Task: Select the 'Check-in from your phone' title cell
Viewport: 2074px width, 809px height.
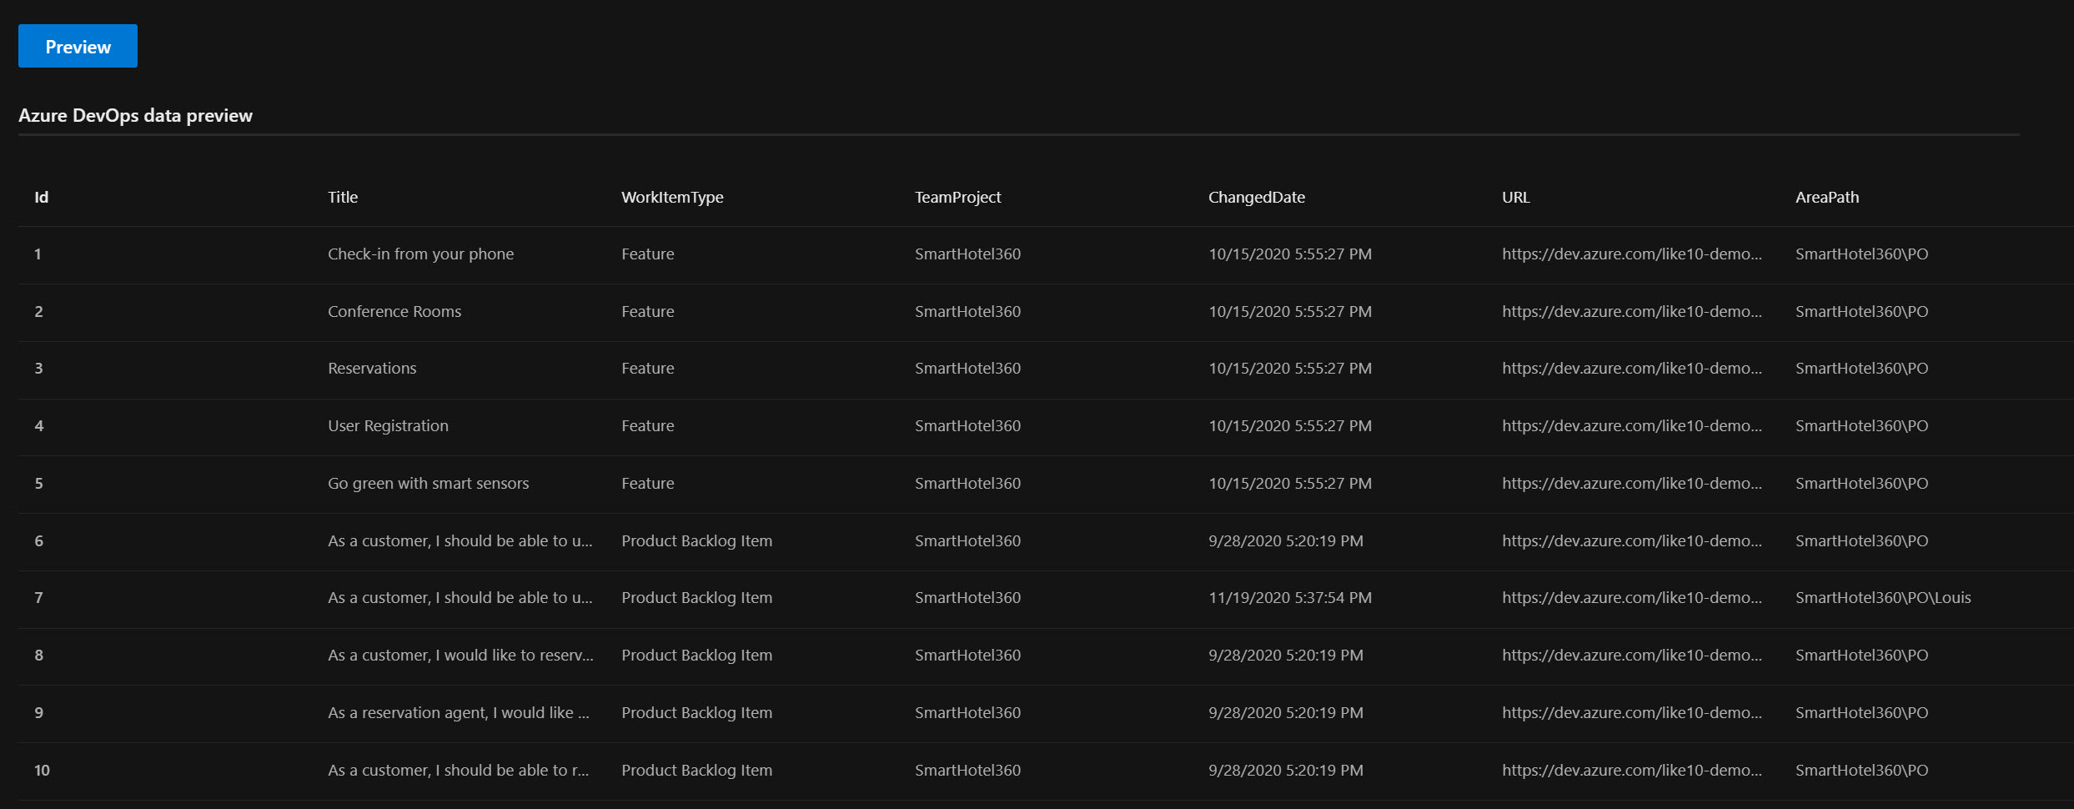Action: click(x=420, y=254)
